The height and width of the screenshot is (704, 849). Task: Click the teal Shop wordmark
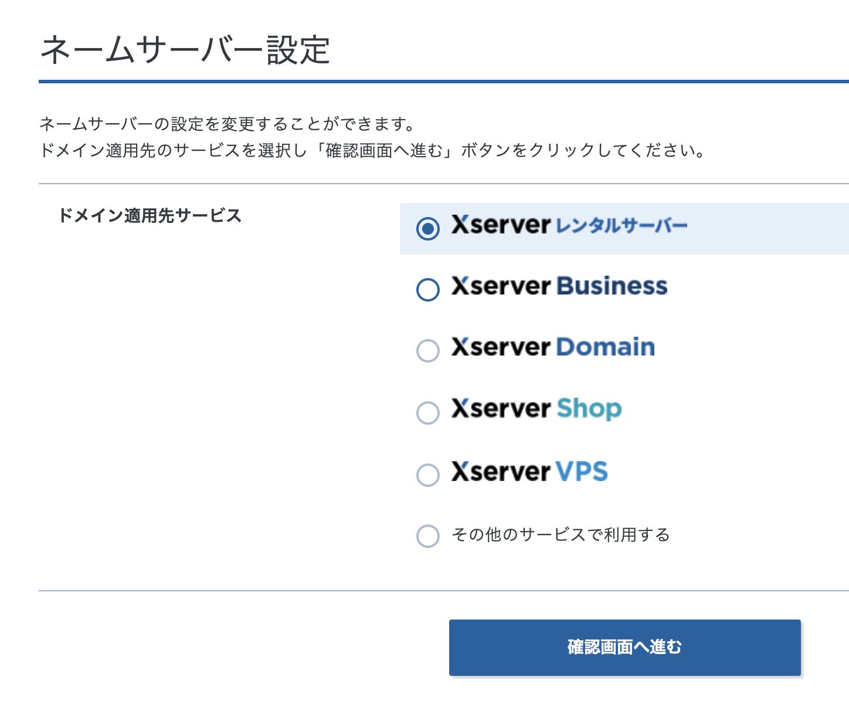(x=588, y=409)
